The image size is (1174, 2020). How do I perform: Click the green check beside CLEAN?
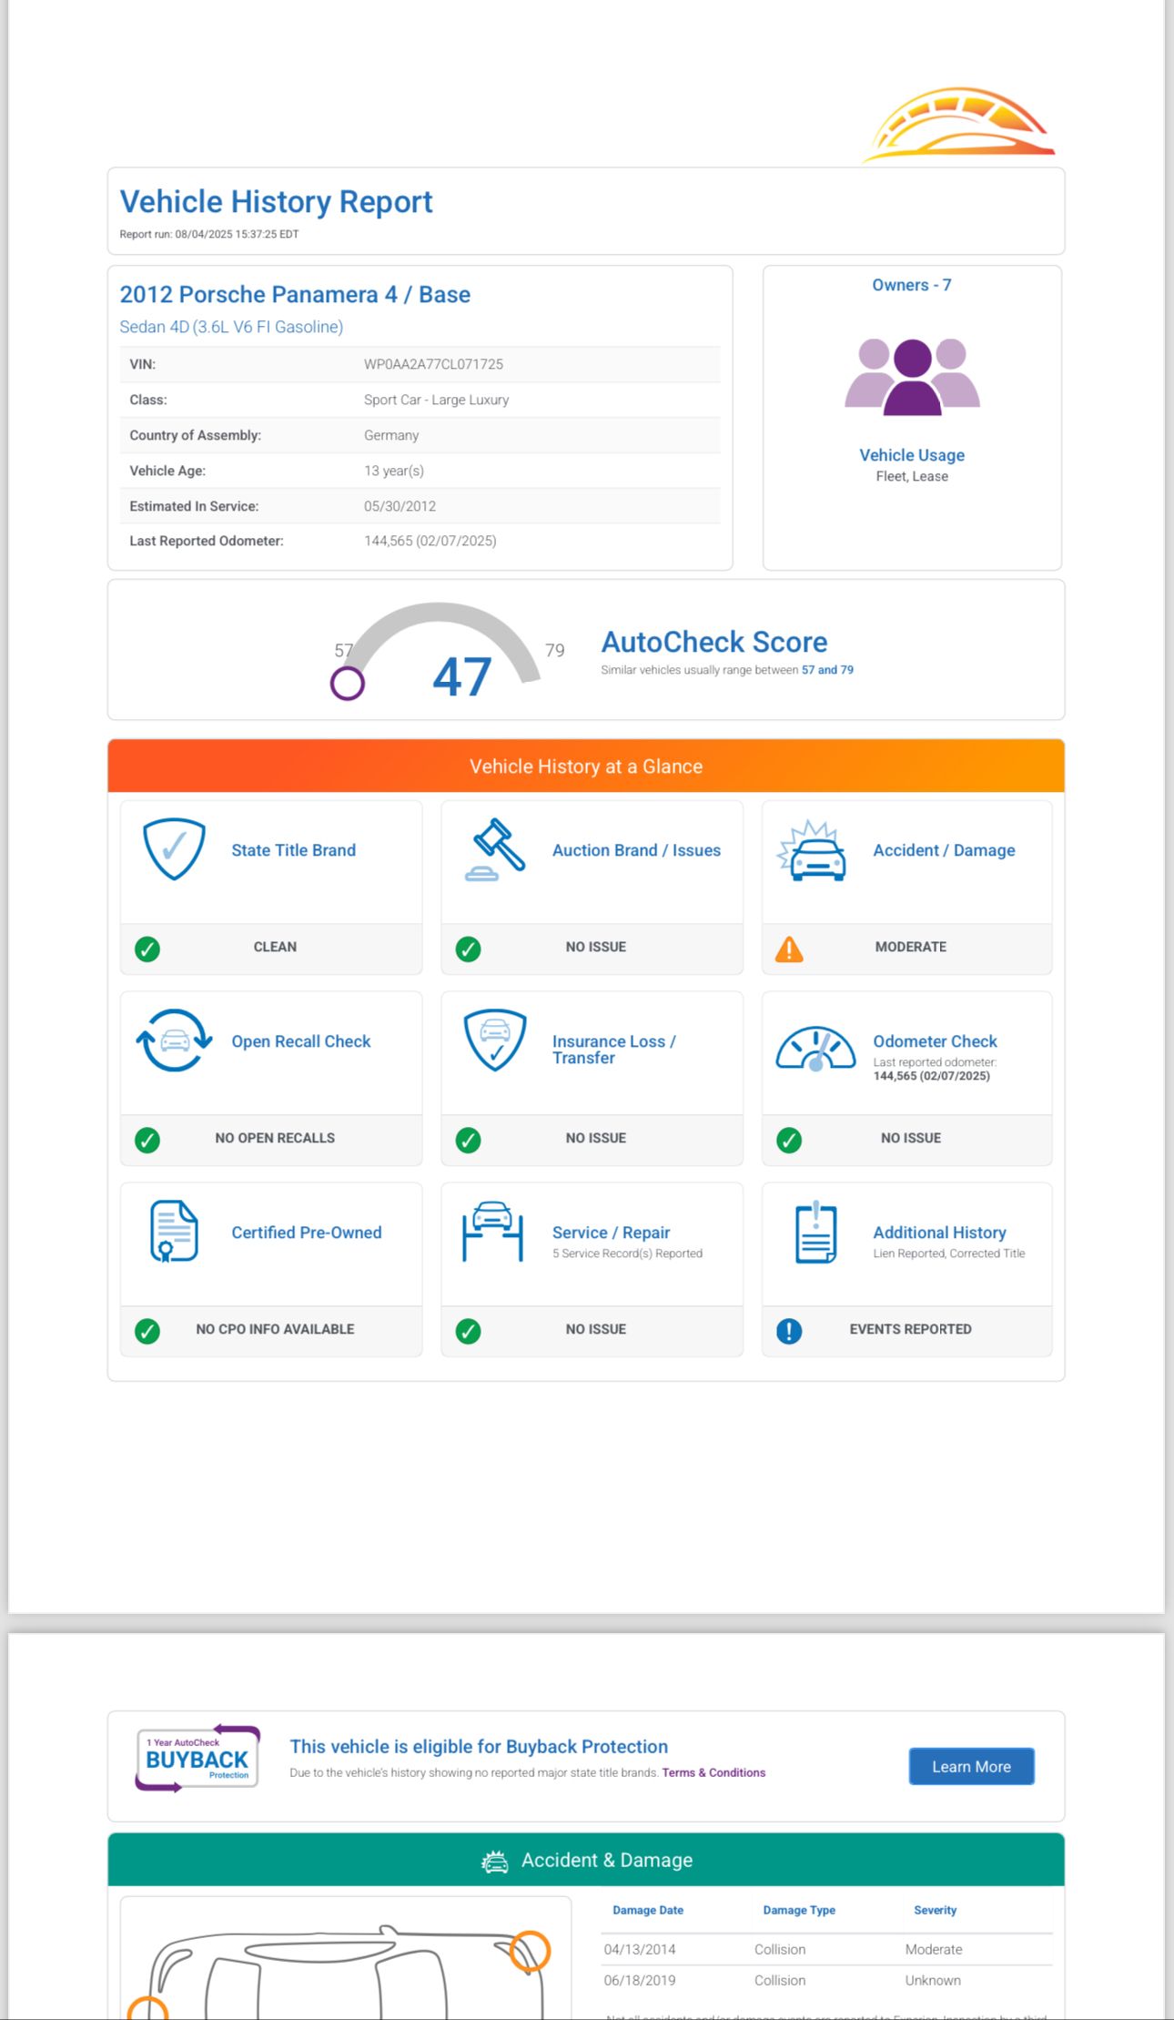147,949
